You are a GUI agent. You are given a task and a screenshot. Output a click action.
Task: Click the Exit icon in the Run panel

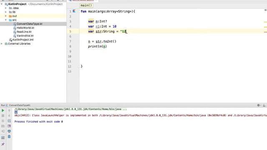3,131
